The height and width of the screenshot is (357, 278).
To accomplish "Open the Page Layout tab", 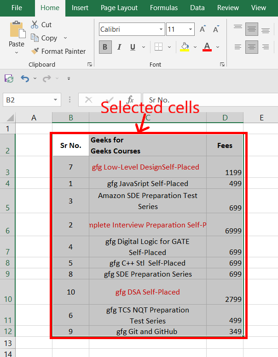I will [119, 8].
